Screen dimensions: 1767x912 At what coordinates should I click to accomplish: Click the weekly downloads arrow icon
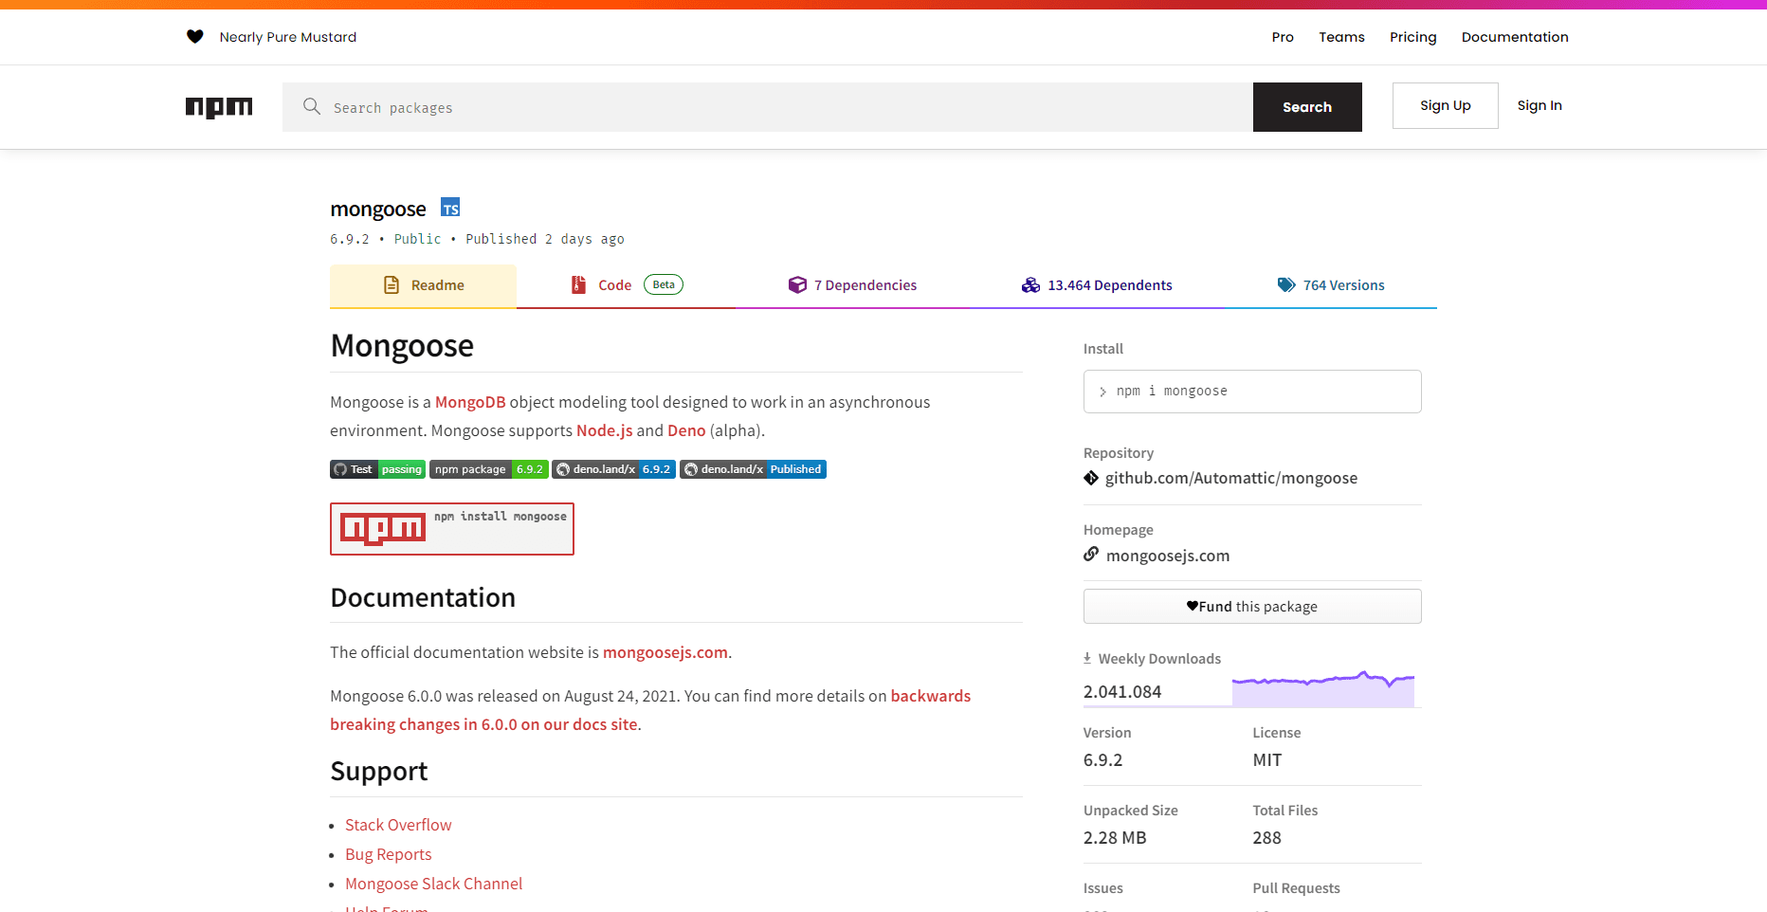(1087, 658)
